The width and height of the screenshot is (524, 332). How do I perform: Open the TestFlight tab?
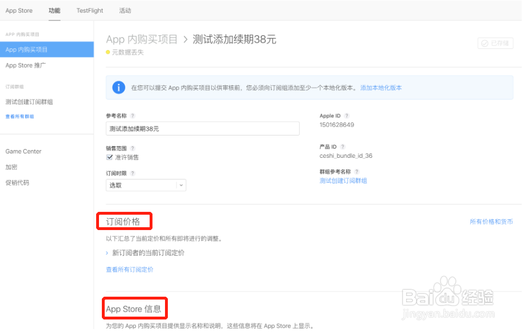tap(90, 10)
